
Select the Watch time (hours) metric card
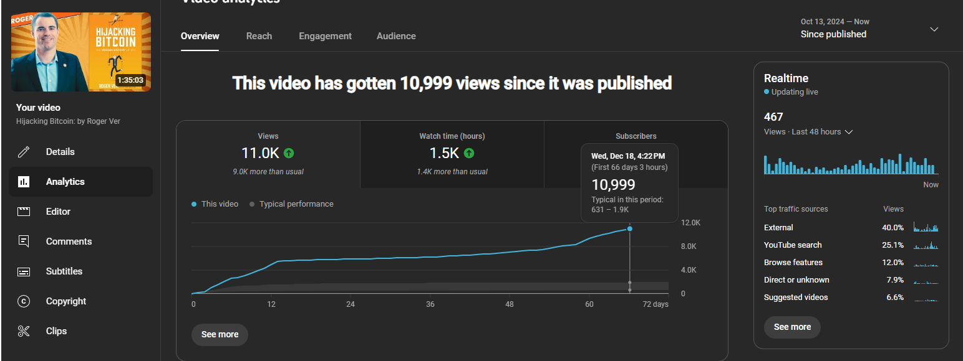coord(452,154)
